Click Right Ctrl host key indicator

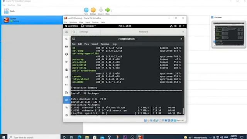(180, 120)
